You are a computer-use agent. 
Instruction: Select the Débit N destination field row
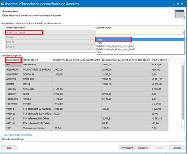click(x=50, y=42)
